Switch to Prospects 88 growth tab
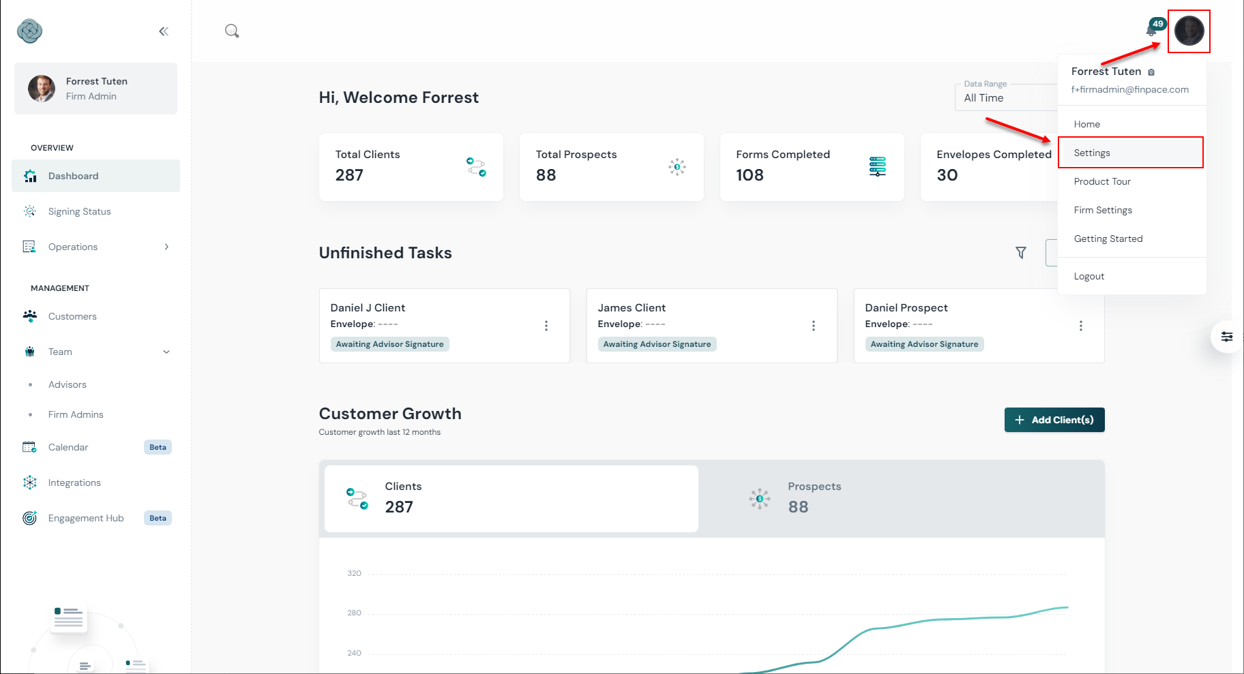The image size is (1244, 674). 900,499
